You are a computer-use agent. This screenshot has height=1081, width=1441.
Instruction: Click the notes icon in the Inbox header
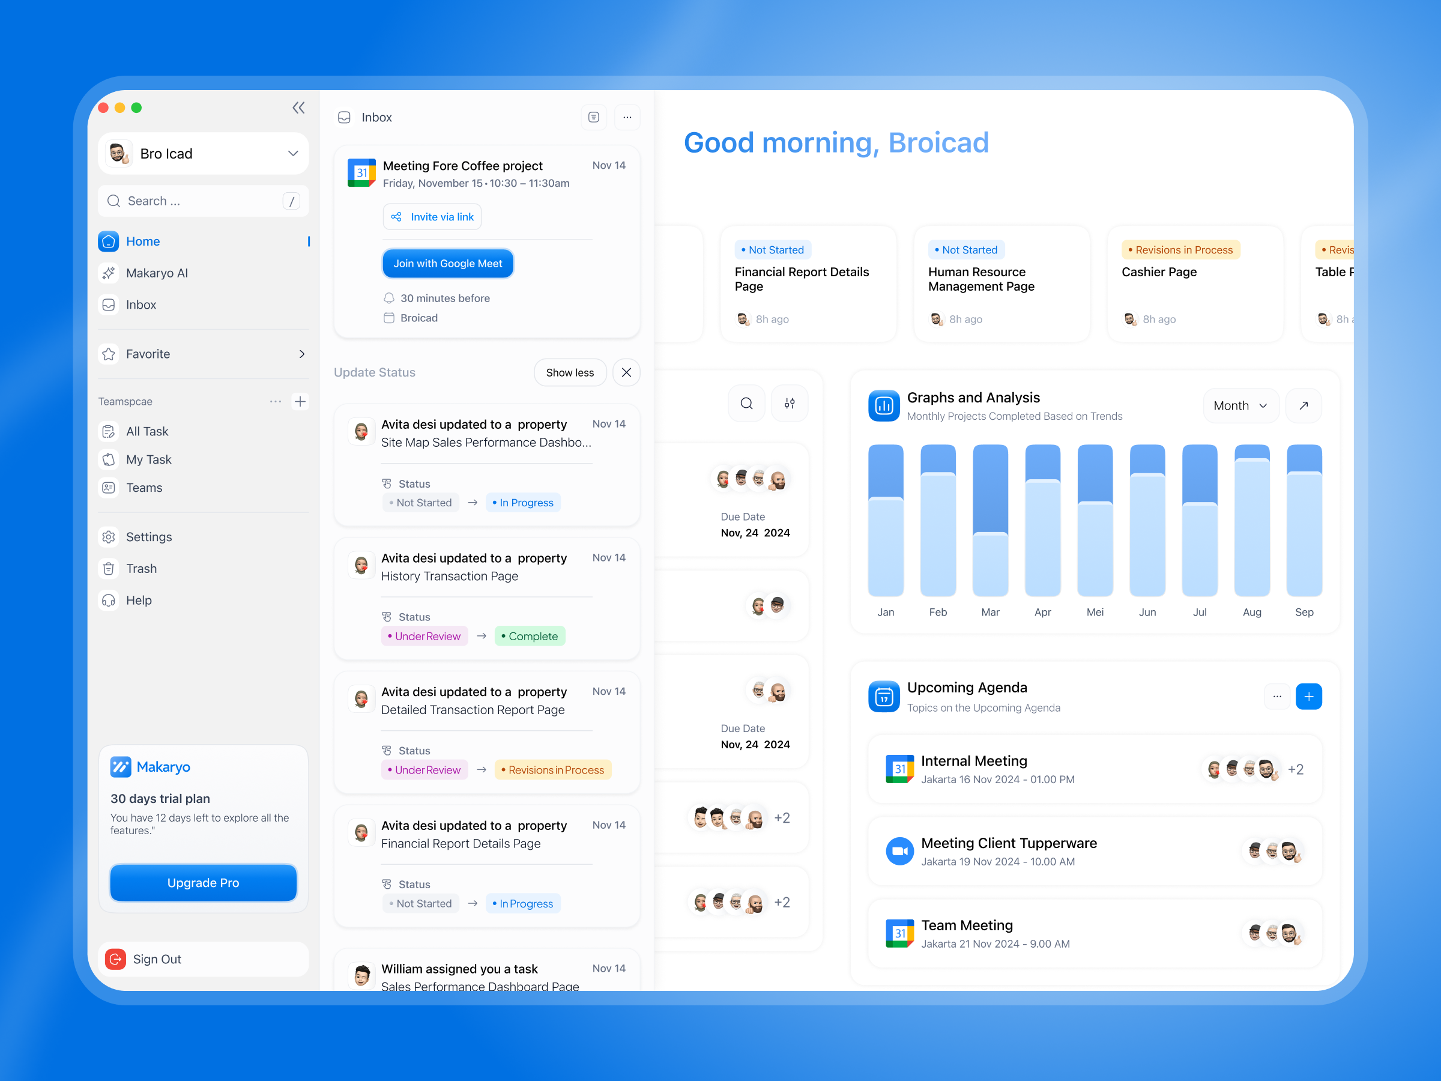593,117
